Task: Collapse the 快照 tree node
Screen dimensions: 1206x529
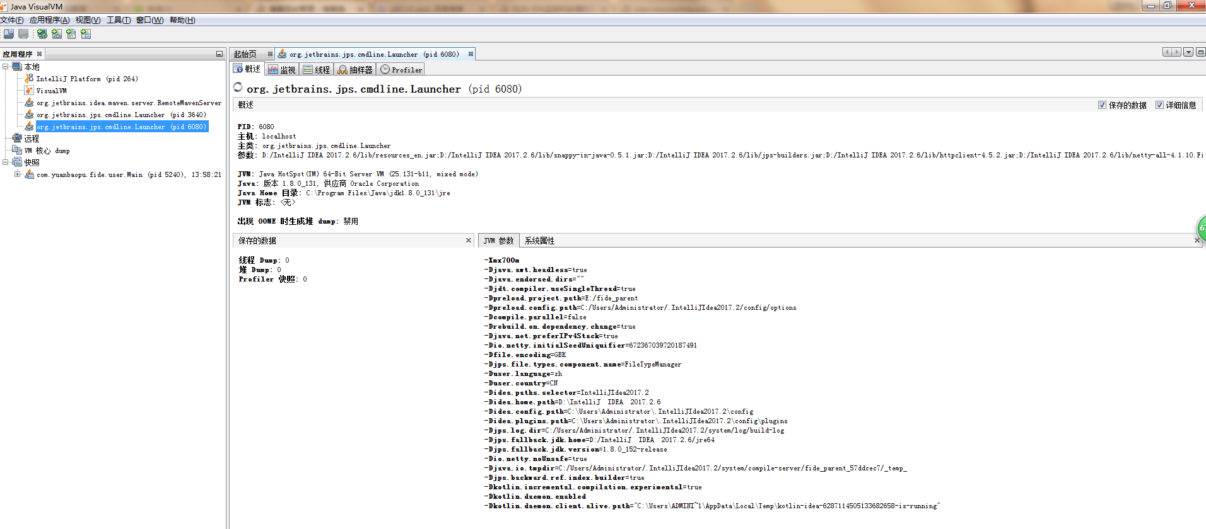Action: tap(5, 162)
